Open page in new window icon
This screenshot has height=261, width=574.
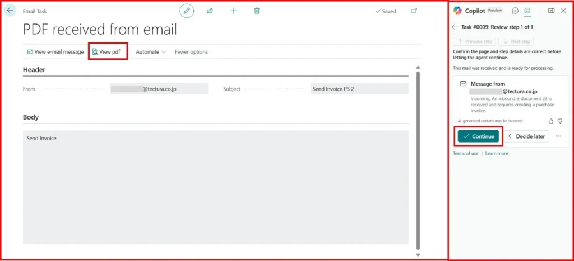[414, 11]
